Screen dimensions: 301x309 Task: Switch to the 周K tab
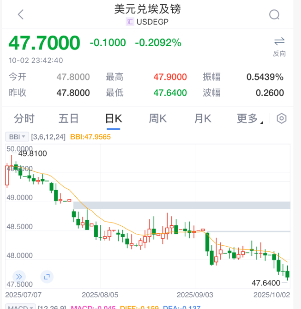(x=158, y=118)
